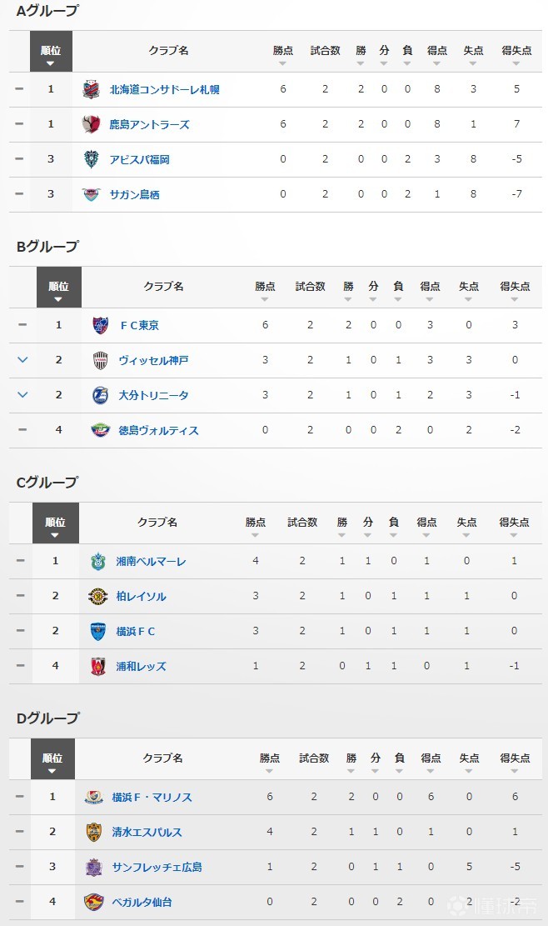Image resolution: width=548 pixels, height=926 pixels.
Task: Click the Kashiwa Reysol club crest
Action: (98, 596)
